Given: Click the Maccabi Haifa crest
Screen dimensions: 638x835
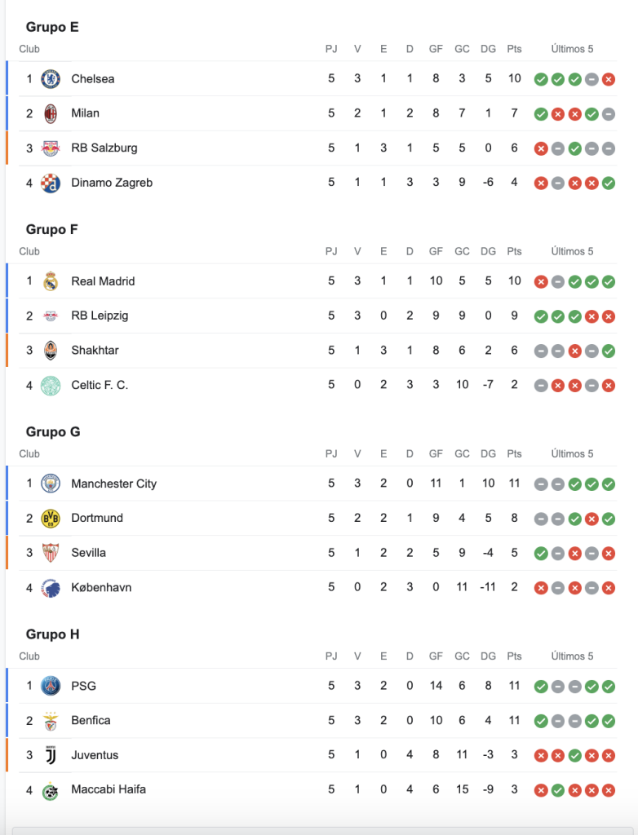Looking at the screenshot, I should point(51,790).
